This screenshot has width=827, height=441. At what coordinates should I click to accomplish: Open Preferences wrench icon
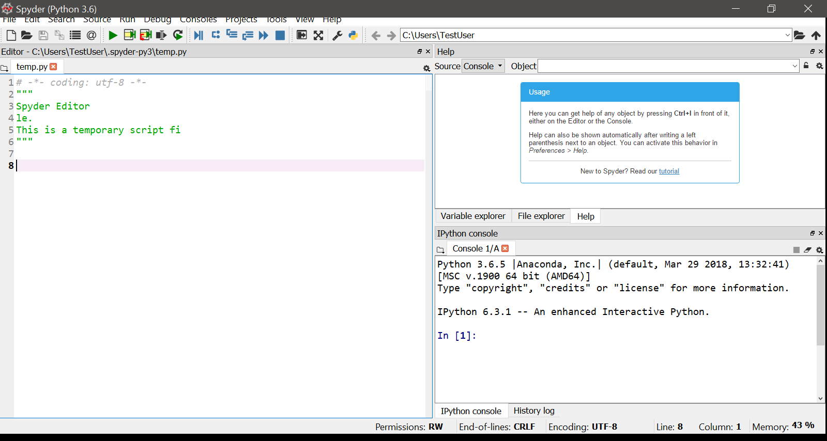click(338, 35)
